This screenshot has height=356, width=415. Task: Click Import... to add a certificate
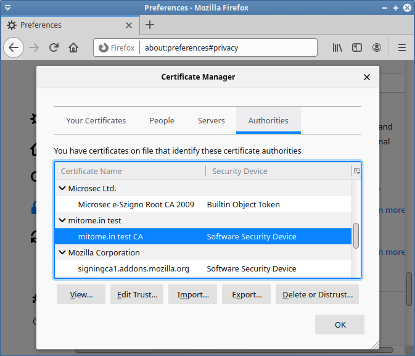pyautogui.click(x=192, y=294)
